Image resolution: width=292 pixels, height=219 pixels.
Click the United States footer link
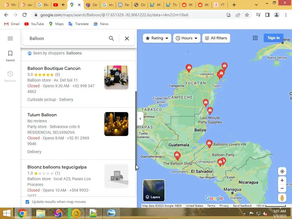pos(194,206)
